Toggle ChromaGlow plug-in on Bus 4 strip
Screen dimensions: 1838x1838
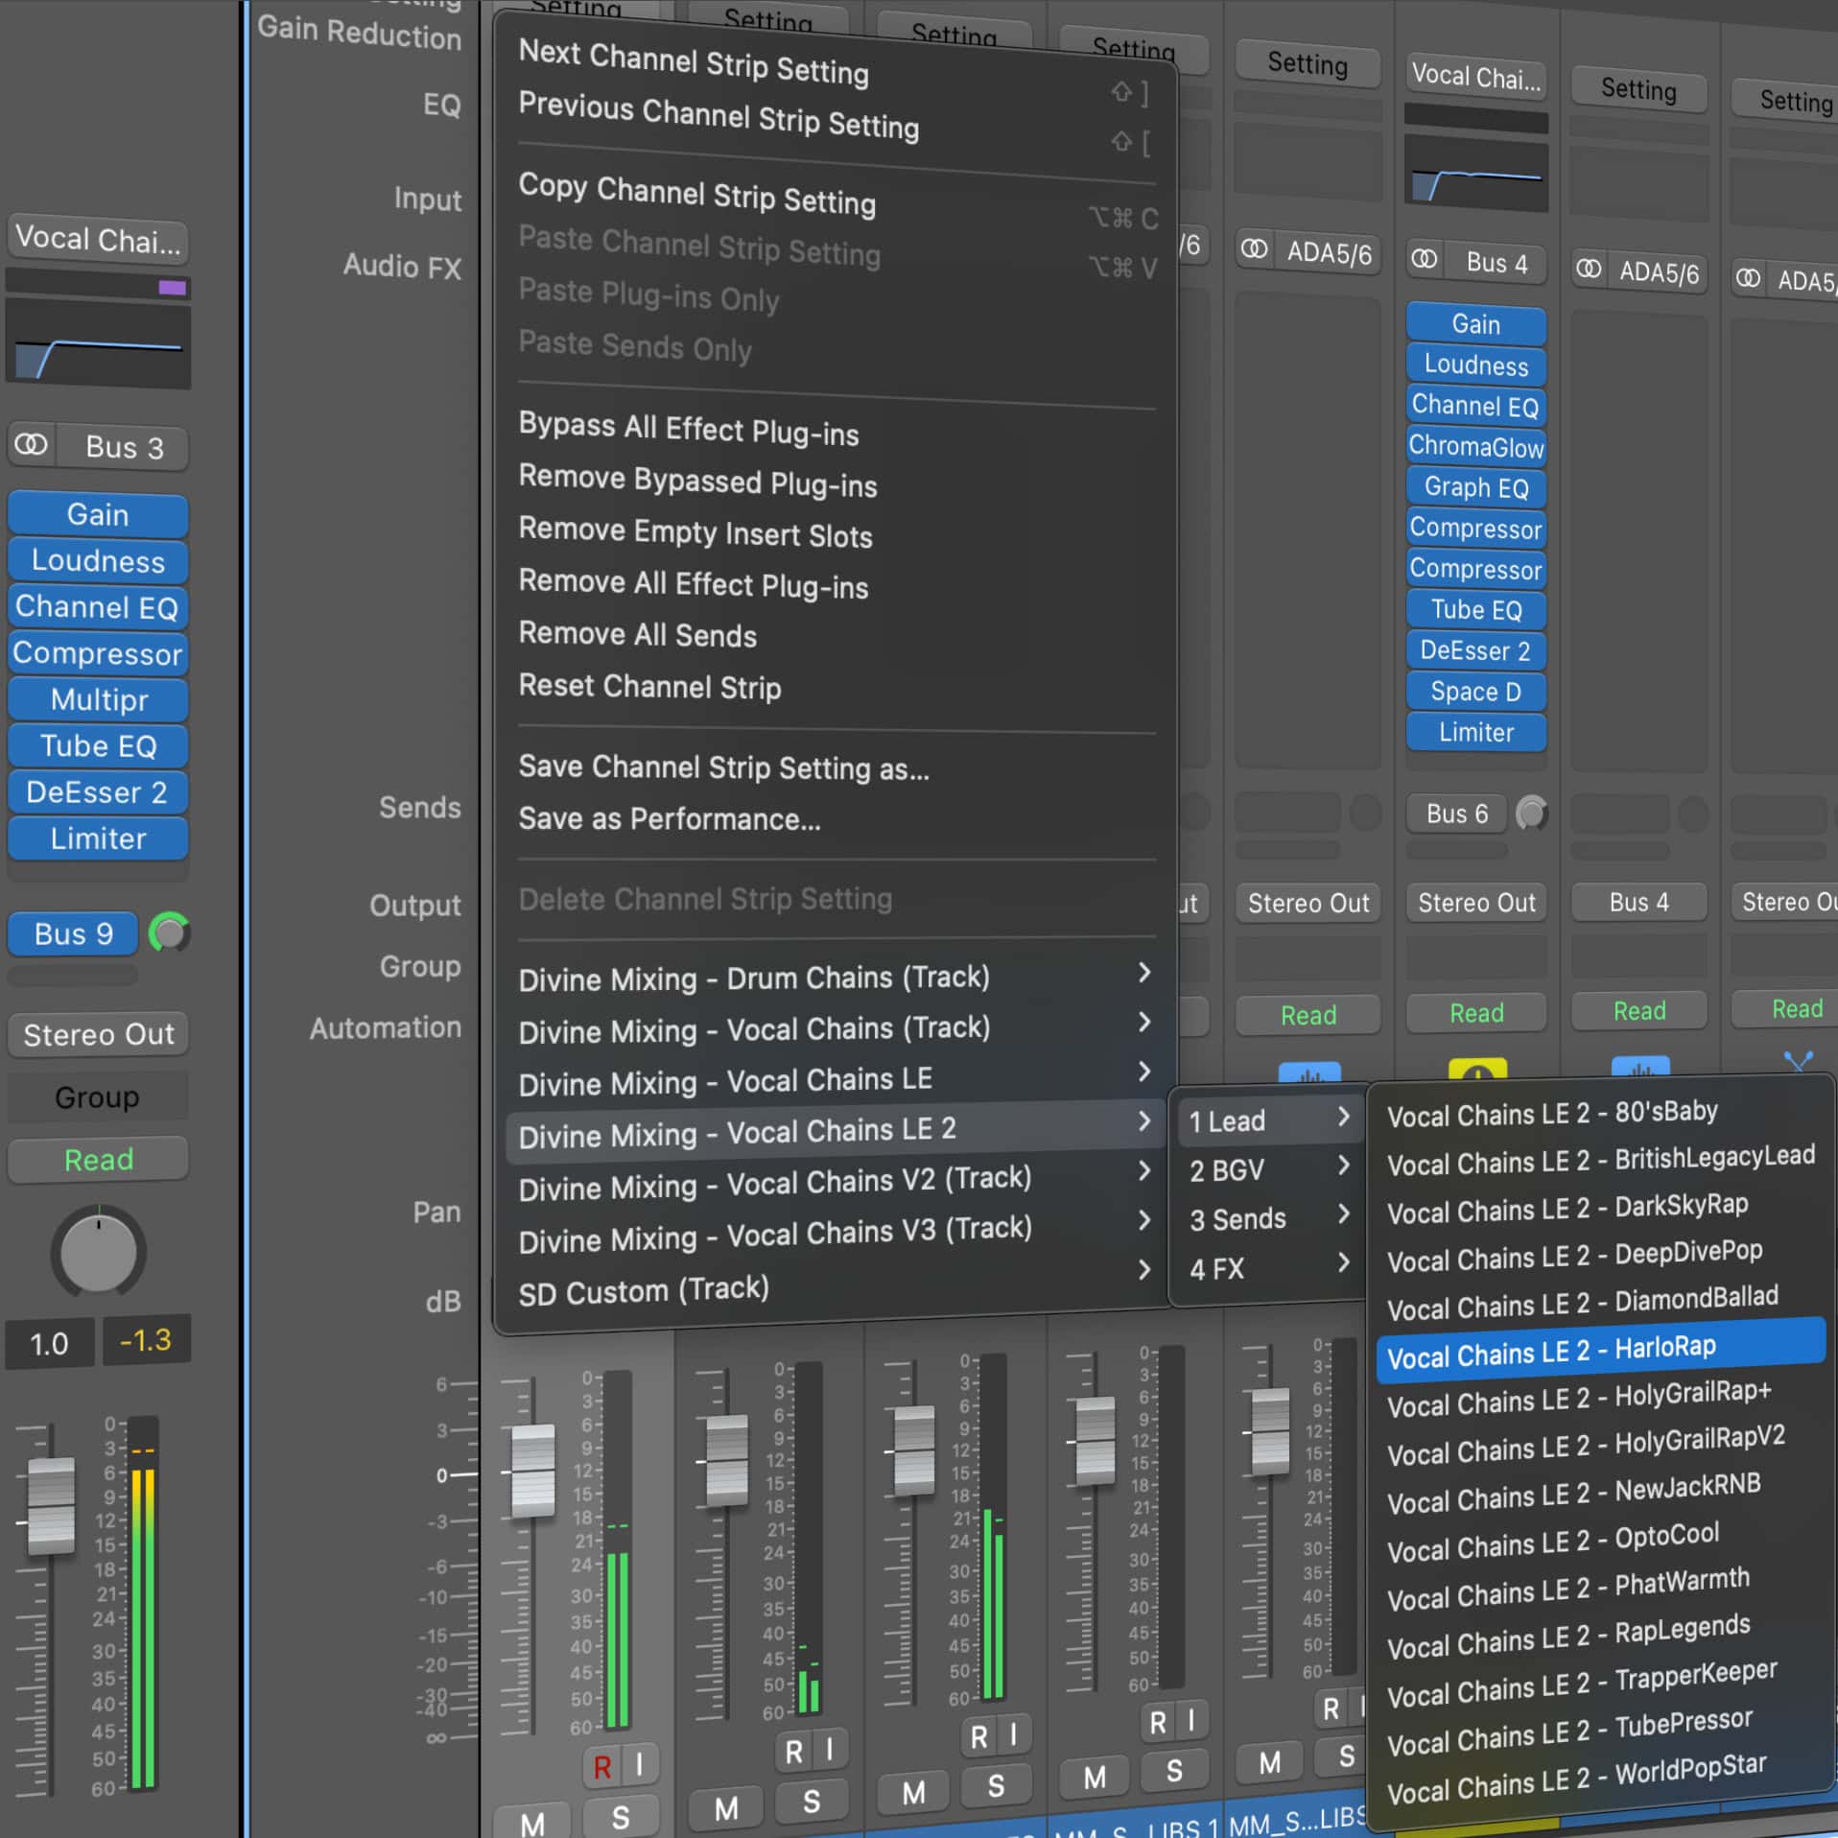coord(1475,447)
